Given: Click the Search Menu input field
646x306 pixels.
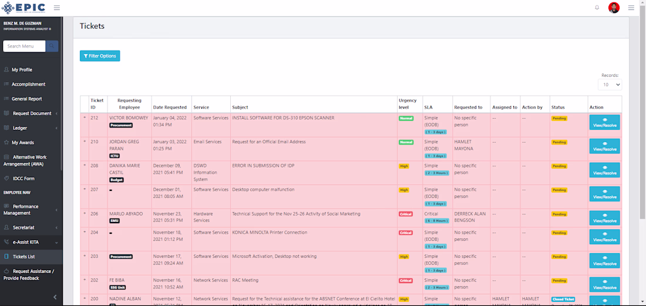Looking at the screenshot, I should click(x=24, y=46).
